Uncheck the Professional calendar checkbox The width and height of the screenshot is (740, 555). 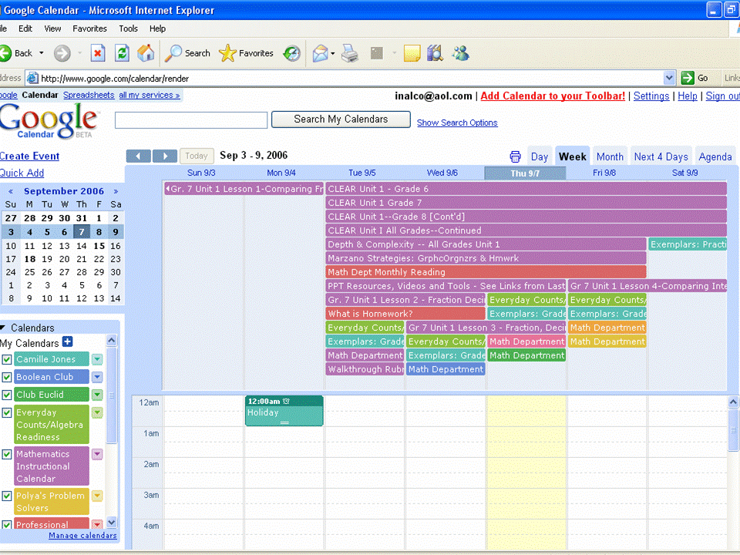pos(7,524)
